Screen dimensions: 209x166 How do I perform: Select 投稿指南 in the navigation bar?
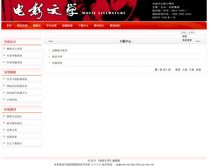point(67,25)
